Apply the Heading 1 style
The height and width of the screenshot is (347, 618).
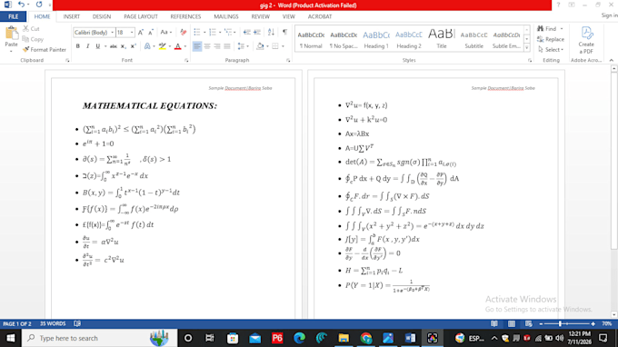[x=376, y=39]
